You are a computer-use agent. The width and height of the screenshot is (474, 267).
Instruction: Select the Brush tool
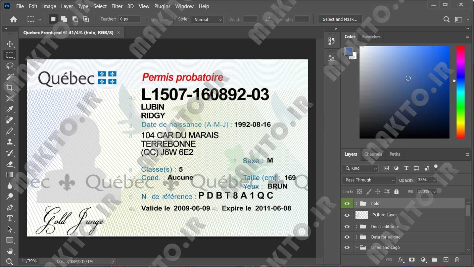point(10,131)
